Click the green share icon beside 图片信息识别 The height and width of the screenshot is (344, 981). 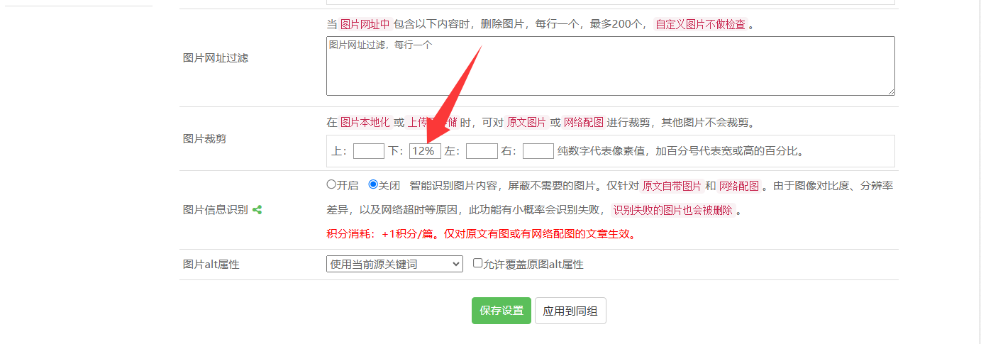tap(257, 210)
